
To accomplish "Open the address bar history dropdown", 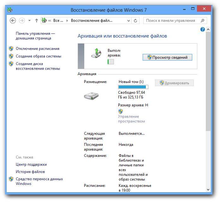I will [128, 21].
